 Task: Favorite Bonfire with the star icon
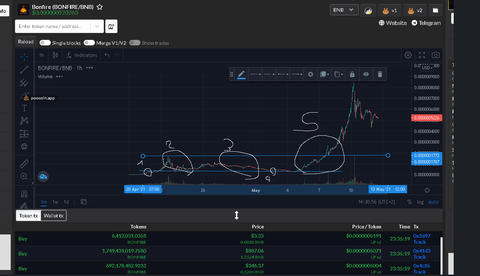100,7
